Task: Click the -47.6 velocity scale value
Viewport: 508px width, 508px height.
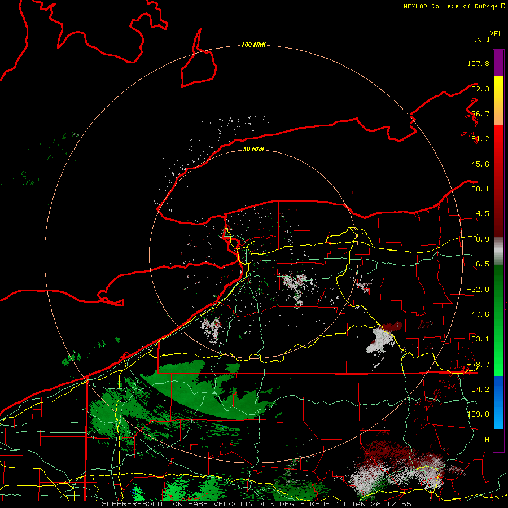Action: 478,314
